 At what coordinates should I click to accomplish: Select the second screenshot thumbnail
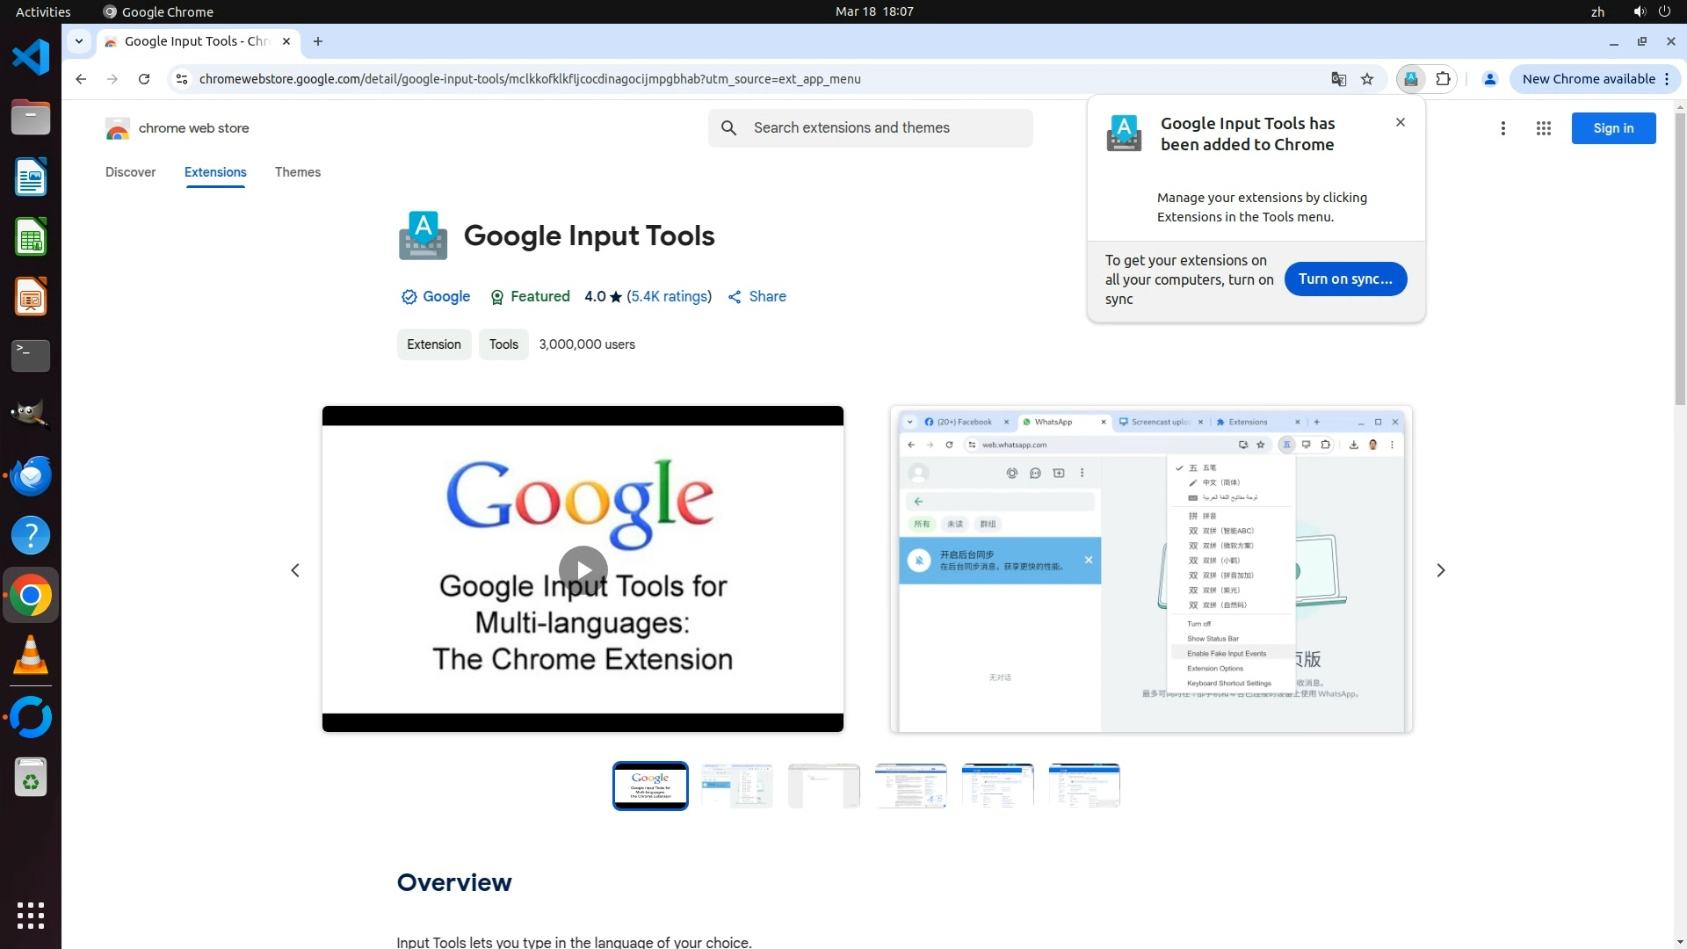pyautogui.click(x=736, y=786)
